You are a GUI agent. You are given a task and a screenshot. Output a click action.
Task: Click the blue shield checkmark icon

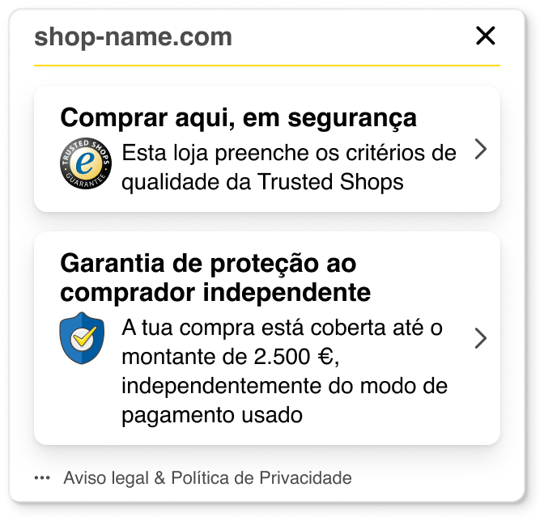pyautogui.click(x=83, y=337)
